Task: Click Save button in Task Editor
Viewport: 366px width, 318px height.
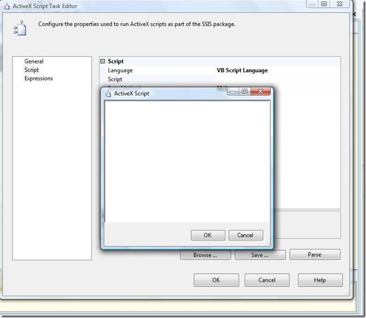Action: 260,255
